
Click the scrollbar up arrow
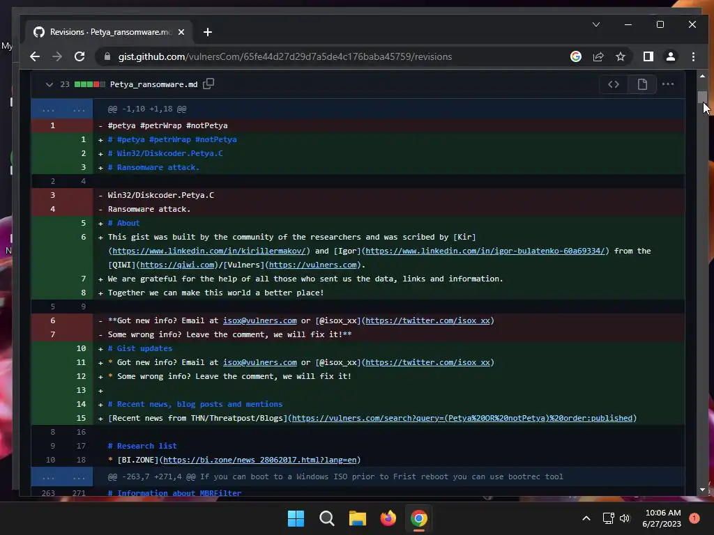click(x=702, y=76)
